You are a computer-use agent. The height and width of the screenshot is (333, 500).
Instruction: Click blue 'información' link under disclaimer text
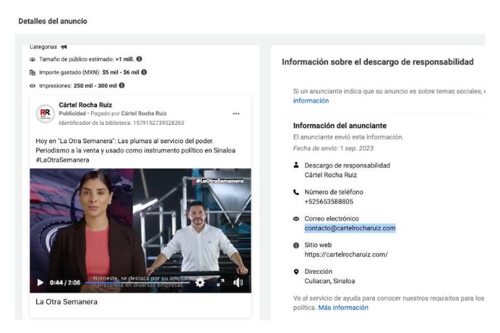click(311, 101)
